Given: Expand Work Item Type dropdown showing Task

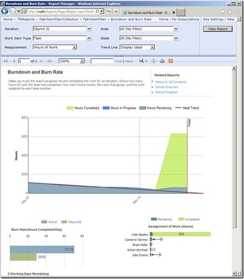Looking at the screenshot, I should (x=89, y=38).
